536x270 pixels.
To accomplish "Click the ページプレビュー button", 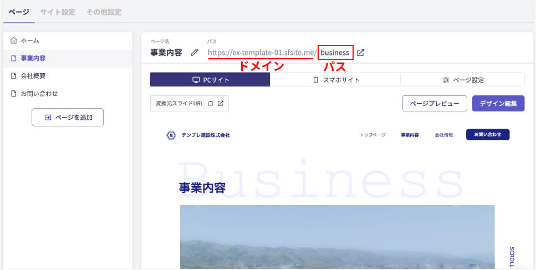I will [434, 104].
